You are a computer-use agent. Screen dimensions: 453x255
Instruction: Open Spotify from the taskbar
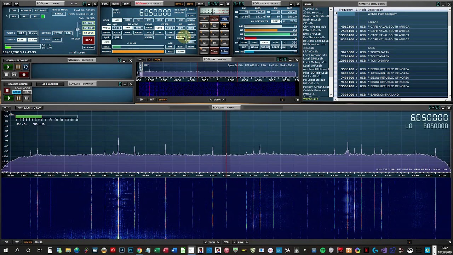coord(322,250)
